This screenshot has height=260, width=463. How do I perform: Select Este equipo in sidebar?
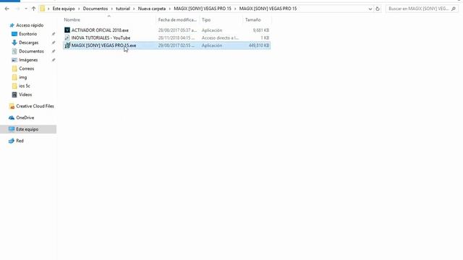[27, 129]
